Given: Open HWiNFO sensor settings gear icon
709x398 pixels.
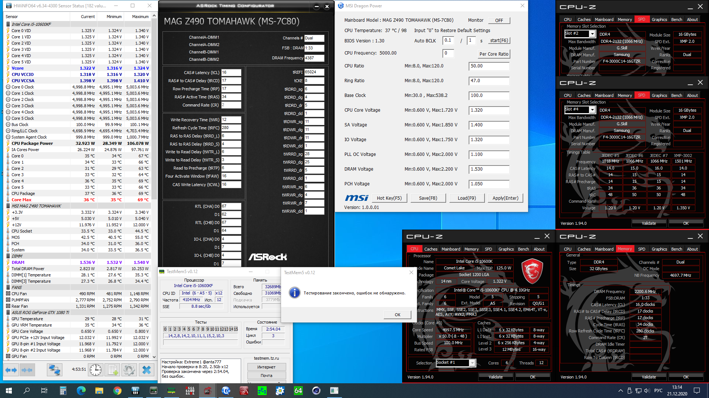Looking at the screenshot, I should point(129,370).
